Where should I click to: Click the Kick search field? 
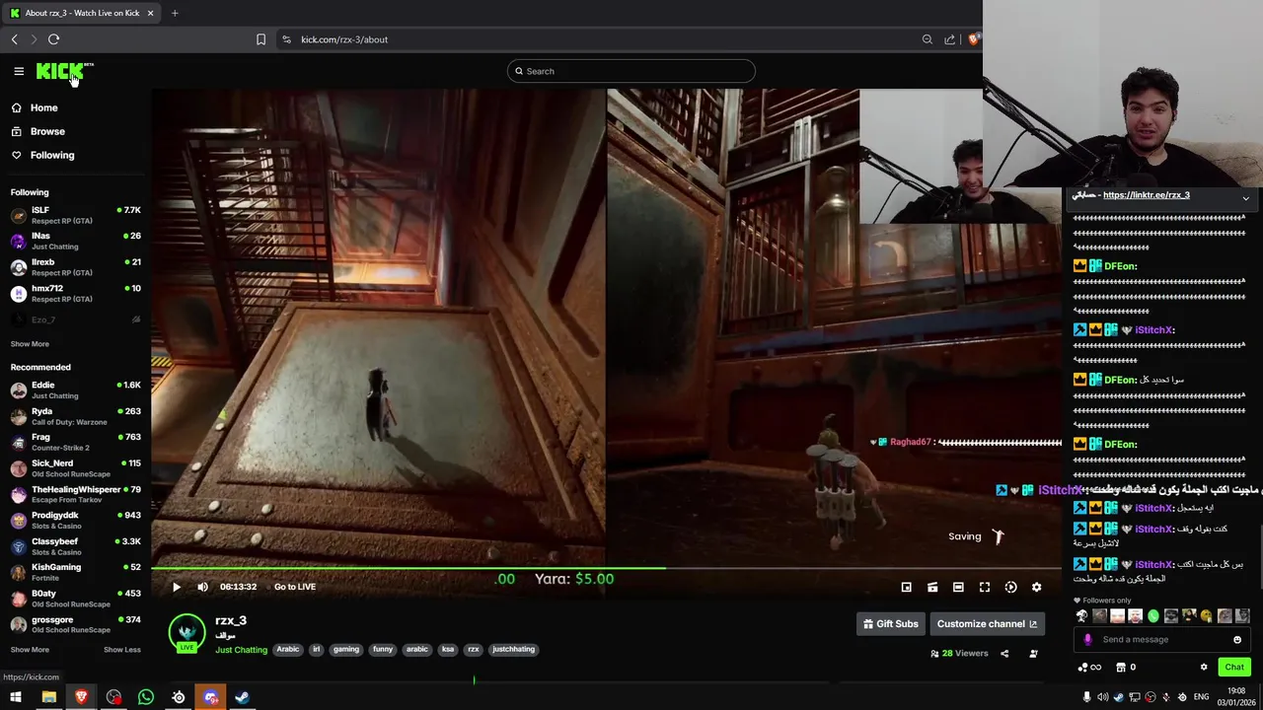pyautogui.click(x=631, y=71)
